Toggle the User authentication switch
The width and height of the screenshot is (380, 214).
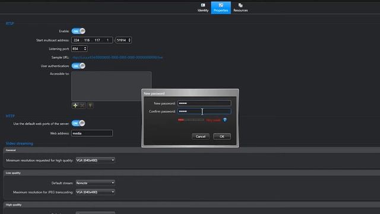[x=78, y=66]
